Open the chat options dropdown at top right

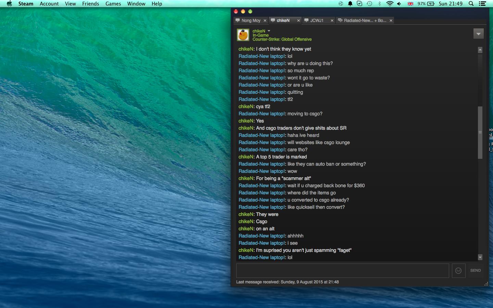point(478,34)
